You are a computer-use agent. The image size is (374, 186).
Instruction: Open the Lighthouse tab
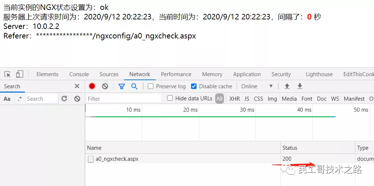(x=319, y=74)
